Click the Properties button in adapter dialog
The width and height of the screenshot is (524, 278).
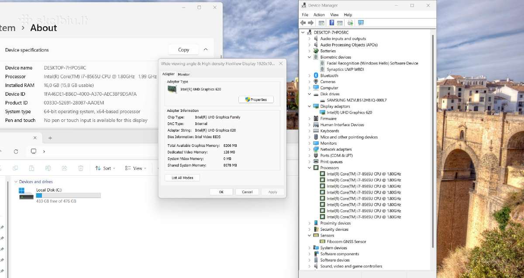pyautogui.click(x=256, y=100)
